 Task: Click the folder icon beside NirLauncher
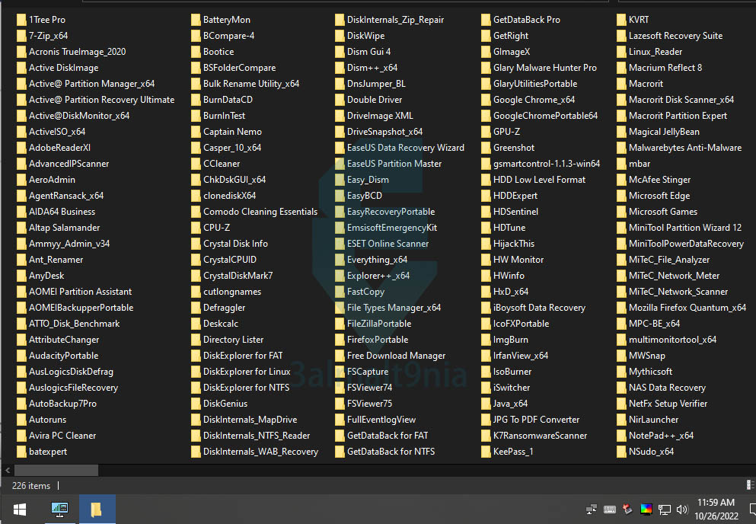coord(621,420)
